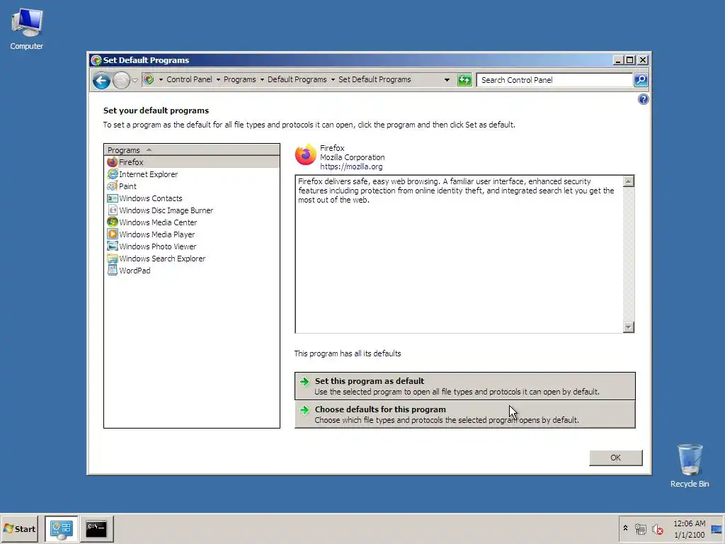Click the Show desktop tray icon
The height and width of the screenshot is (544, 725).
(x=717, y=529)
